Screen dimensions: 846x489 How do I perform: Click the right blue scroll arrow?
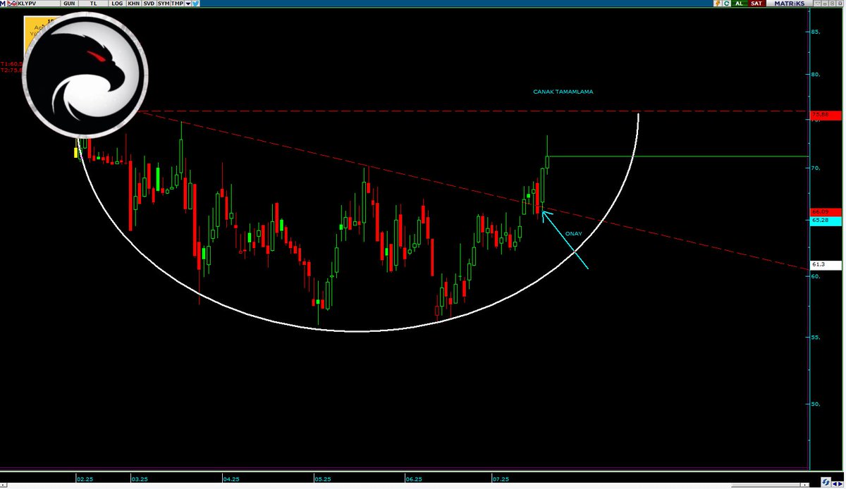coord(841,484)
